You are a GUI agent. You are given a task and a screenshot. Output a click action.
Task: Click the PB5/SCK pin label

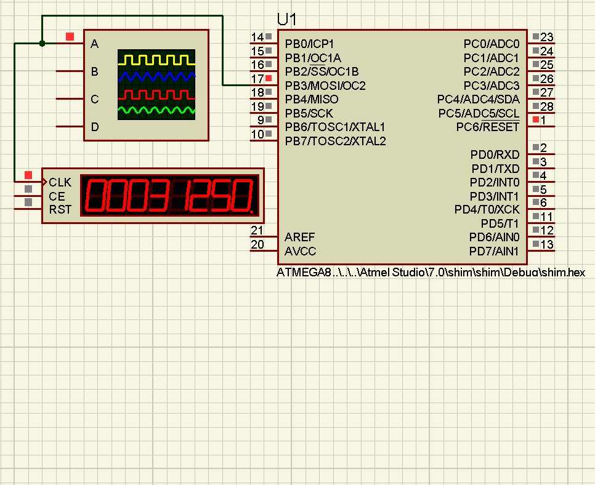click(309, 113)
